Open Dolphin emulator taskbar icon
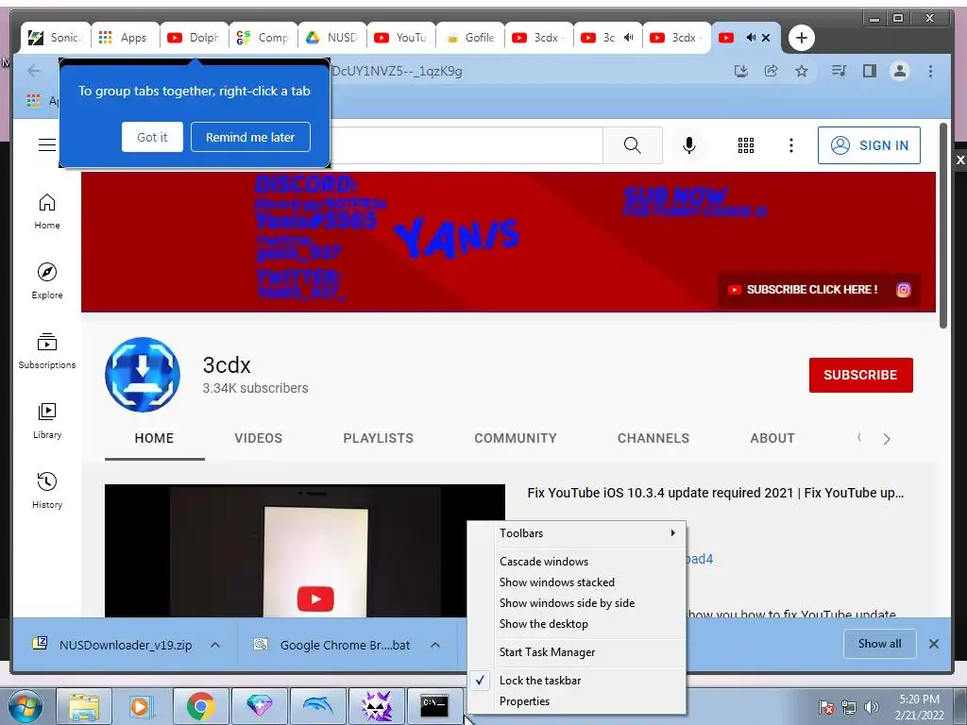This screenshot has width=967, height=725. tap(317, 706)
